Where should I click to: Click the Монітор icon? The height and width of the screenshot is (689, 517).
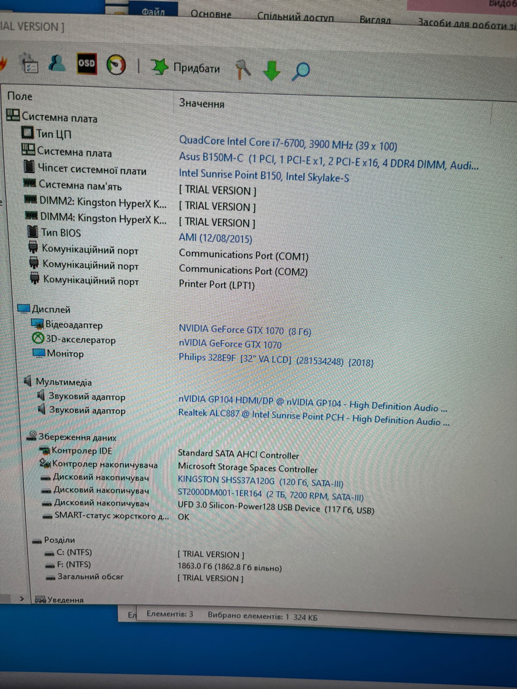point(39,353)
